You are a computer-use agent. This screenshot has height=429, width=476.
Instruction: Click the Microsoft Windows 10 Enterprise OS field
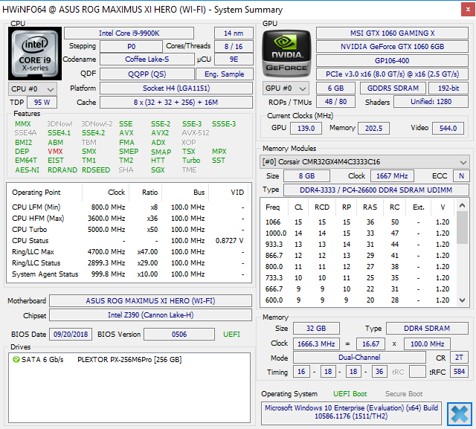tap(351, 412)
